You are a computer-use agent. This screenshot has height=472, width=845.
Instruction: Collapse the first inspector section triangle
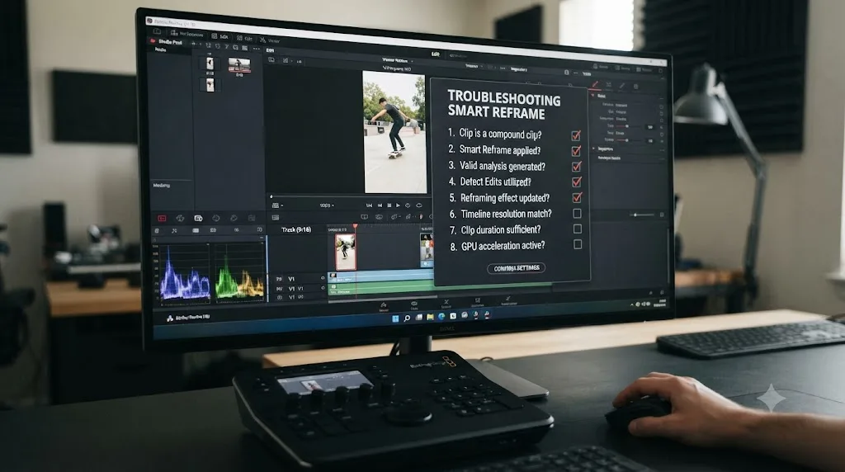pyautogui.click(x=592, y=96)
